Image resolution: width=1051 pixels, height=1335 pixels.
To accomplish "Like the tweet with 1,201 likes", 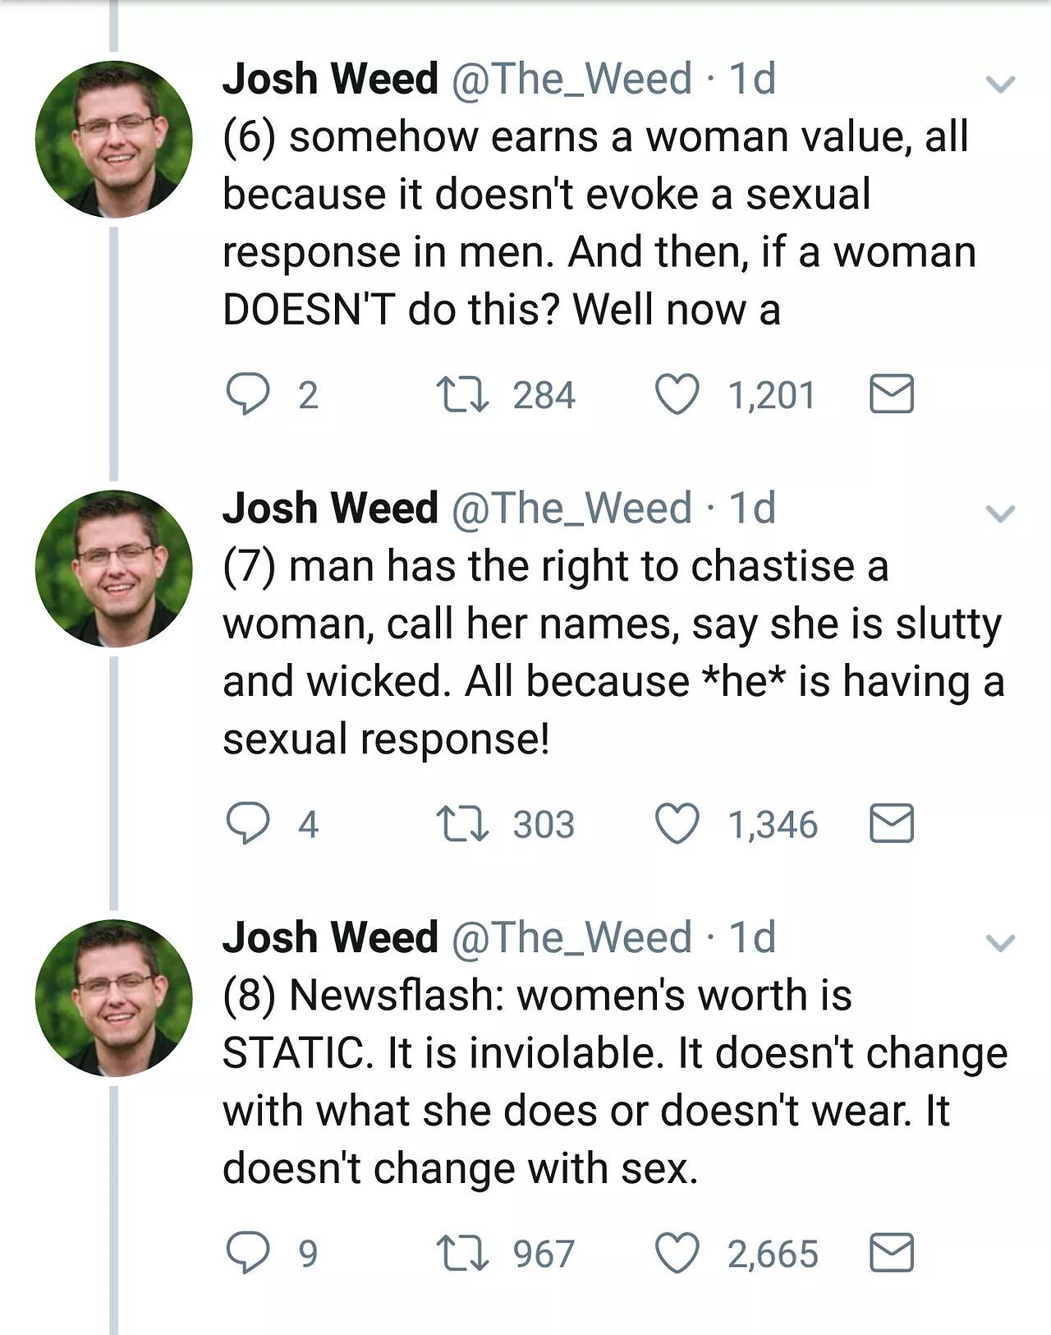I will click(677, 395).
